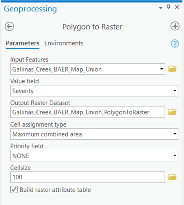Browse for Input Features folder icon

172,69
